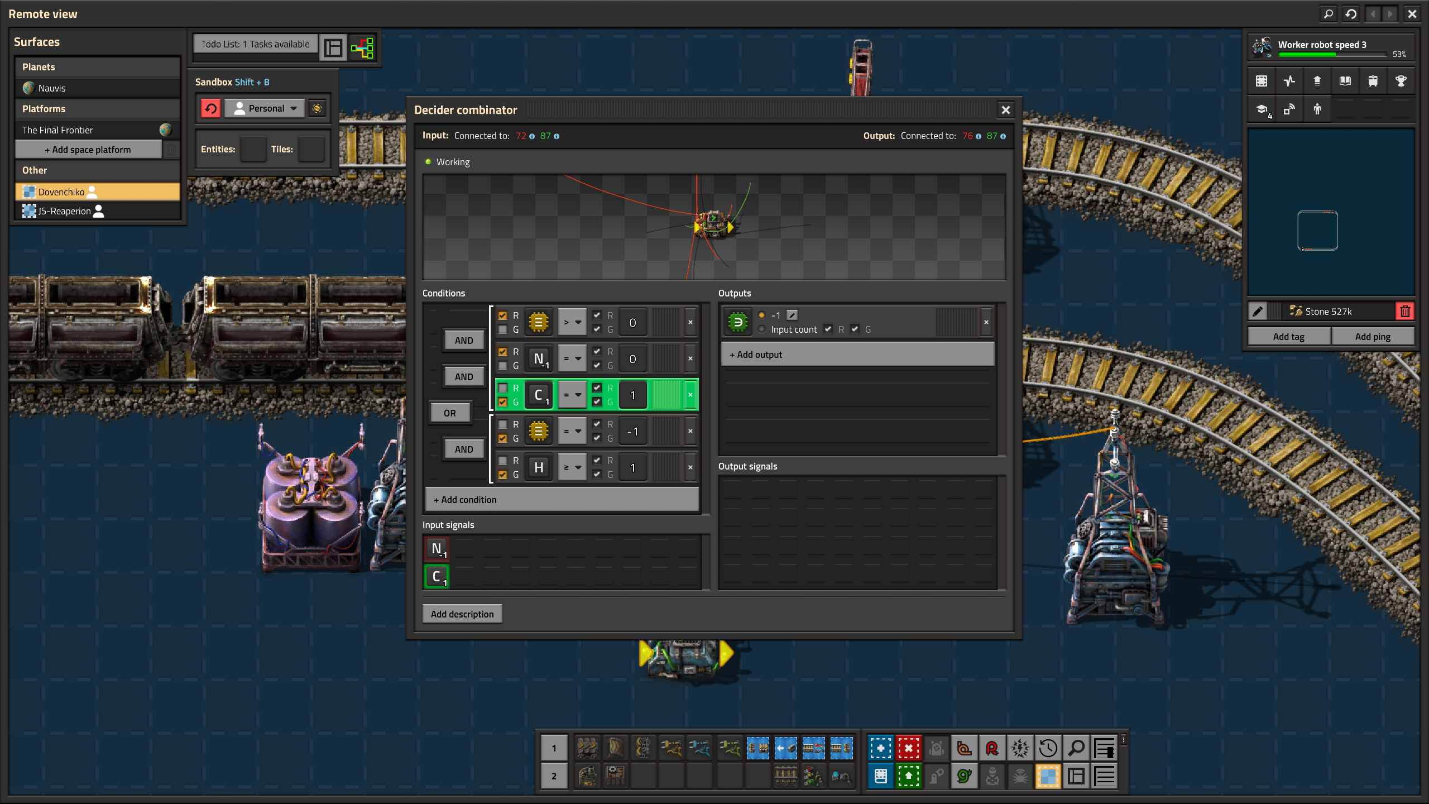Select the JS-Reaperion surface entry

click(97, 211)
